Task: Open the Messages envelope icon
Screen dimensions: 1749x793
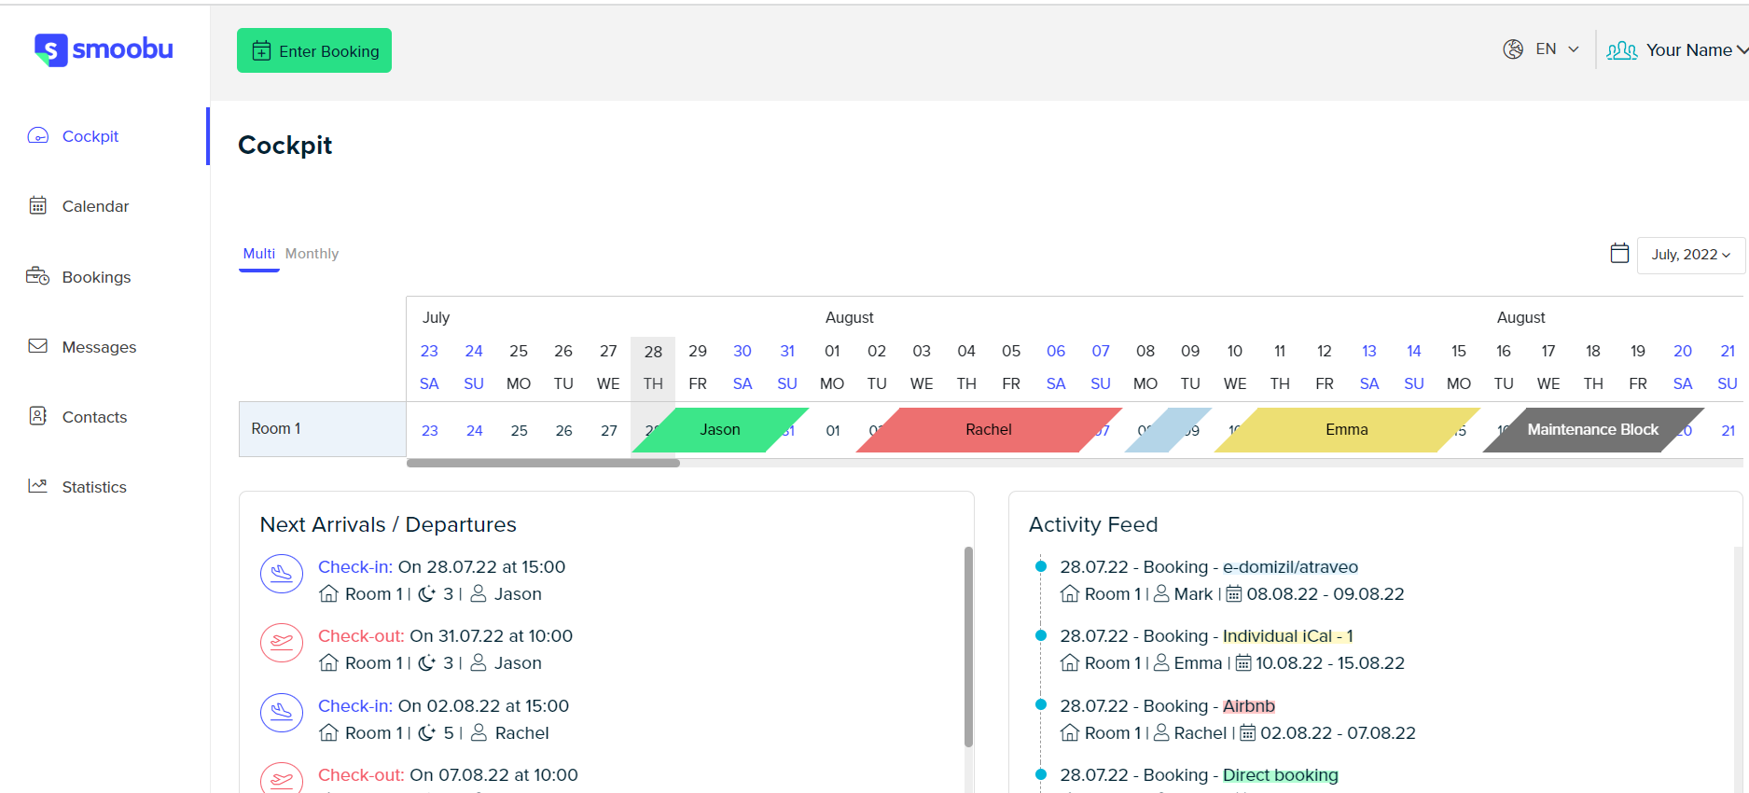Action: [x=38, y=346]
